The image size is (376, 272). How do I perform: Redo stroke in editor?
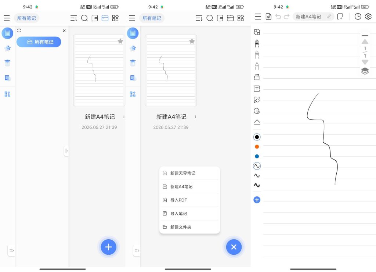[x=286, y=17]
